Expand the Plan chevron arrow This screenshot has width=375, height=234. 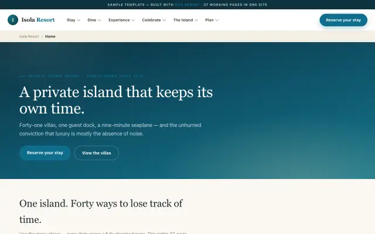point(217,20)
